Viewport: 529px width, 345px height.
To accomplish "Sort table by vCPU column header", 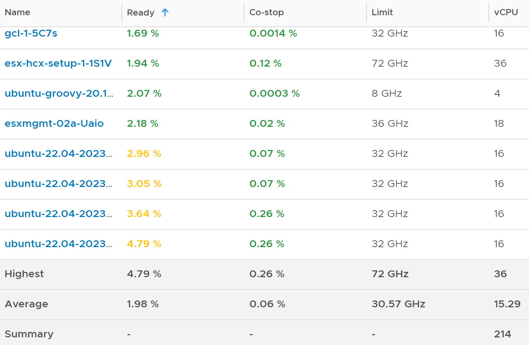I will click(506, 12).
